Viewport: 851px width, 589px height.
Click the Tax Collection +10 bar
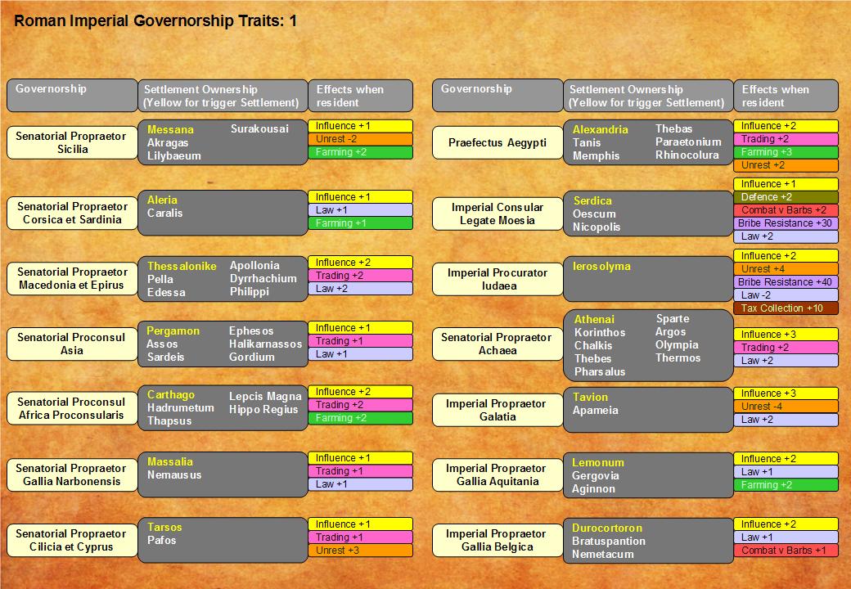coord(786,308)
